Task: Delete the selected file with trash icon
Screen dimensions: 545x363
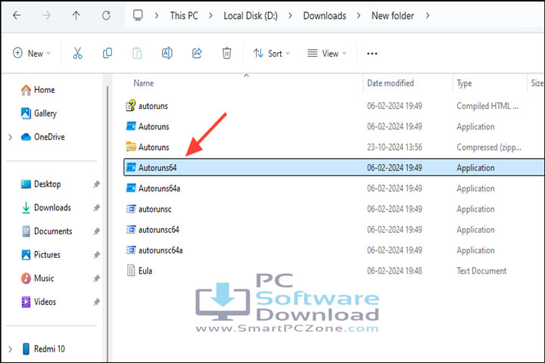Action: (x=226, y=53)
